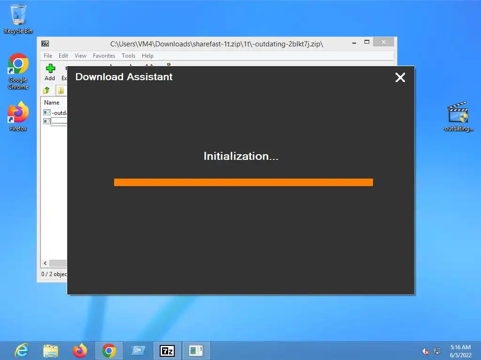
Task: Switch to 7-Zip in the taskbar
Action: 167,351
